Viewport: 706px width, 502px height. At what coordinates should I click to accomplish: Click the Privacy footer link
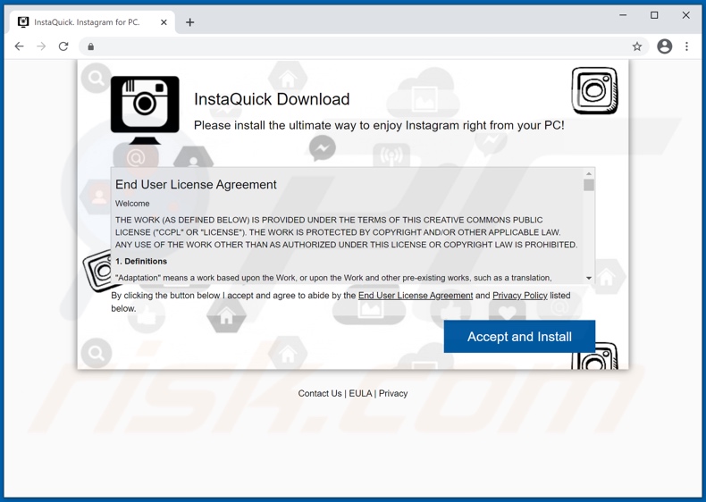[393, 394]
